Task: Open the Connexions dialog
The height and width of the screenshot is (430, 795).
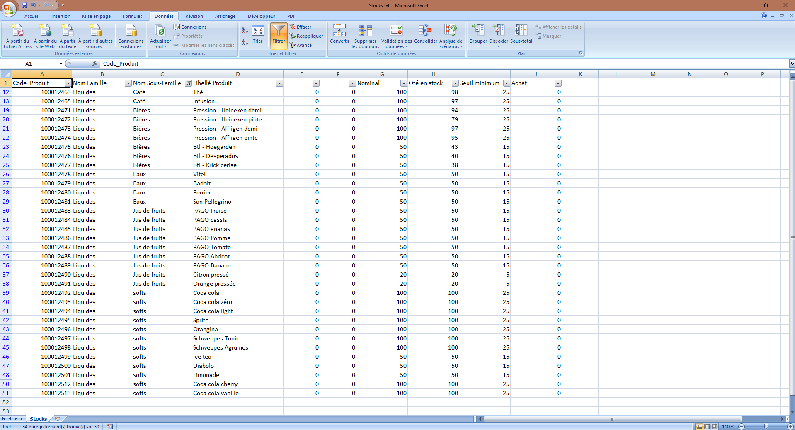Action: point(190,27)
